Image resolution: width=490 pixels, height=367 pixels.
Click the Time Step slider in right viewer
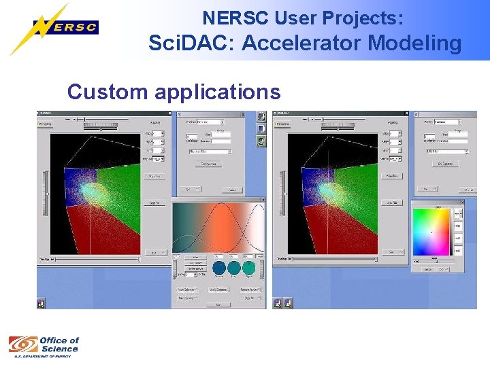335,259
